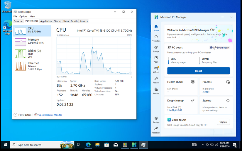Open the Home section in PC Manager
The image size is (242, 151).
[156, 28]
